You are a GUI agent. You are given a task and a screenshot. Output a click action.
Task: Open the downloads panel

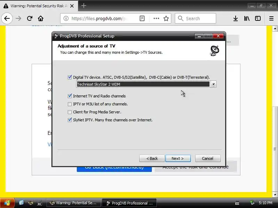pos(236,18)
